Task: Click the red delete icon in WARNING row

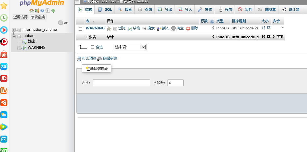Action: 188,29
